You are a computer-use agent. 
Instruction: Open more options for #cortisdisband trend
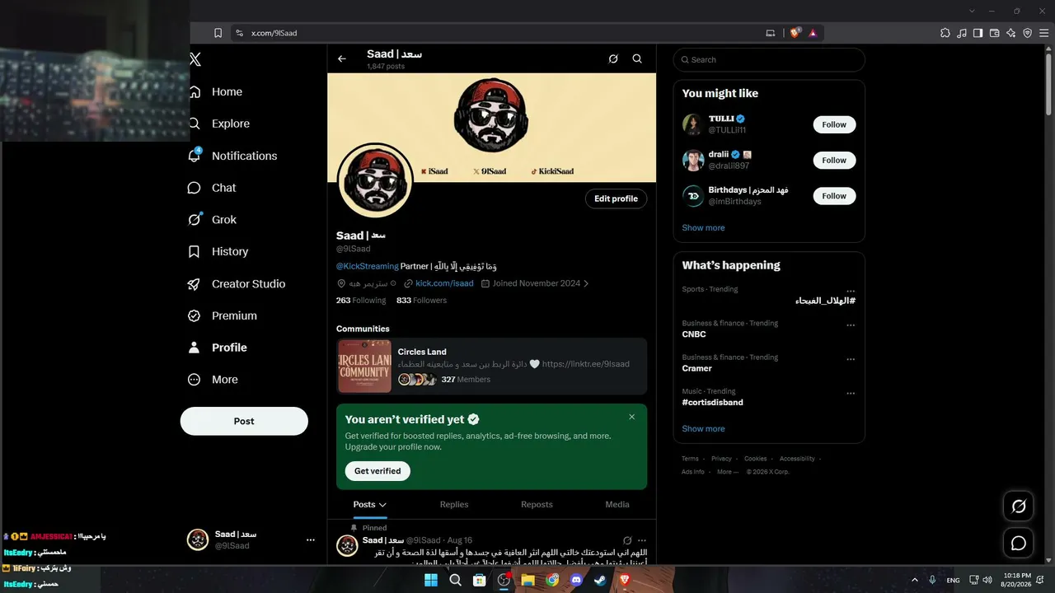coord(851,394)
